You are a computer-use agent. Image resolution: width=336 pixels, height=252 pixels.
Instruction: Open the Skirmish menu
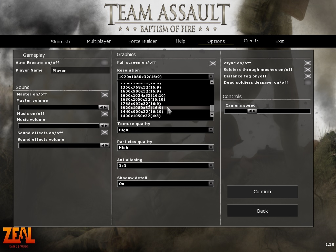tap(60, 41)
